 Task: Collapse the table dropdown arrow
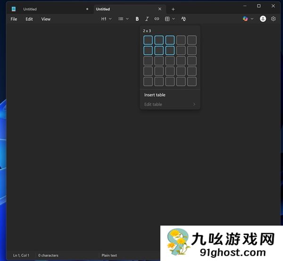[x=174, y=19]
